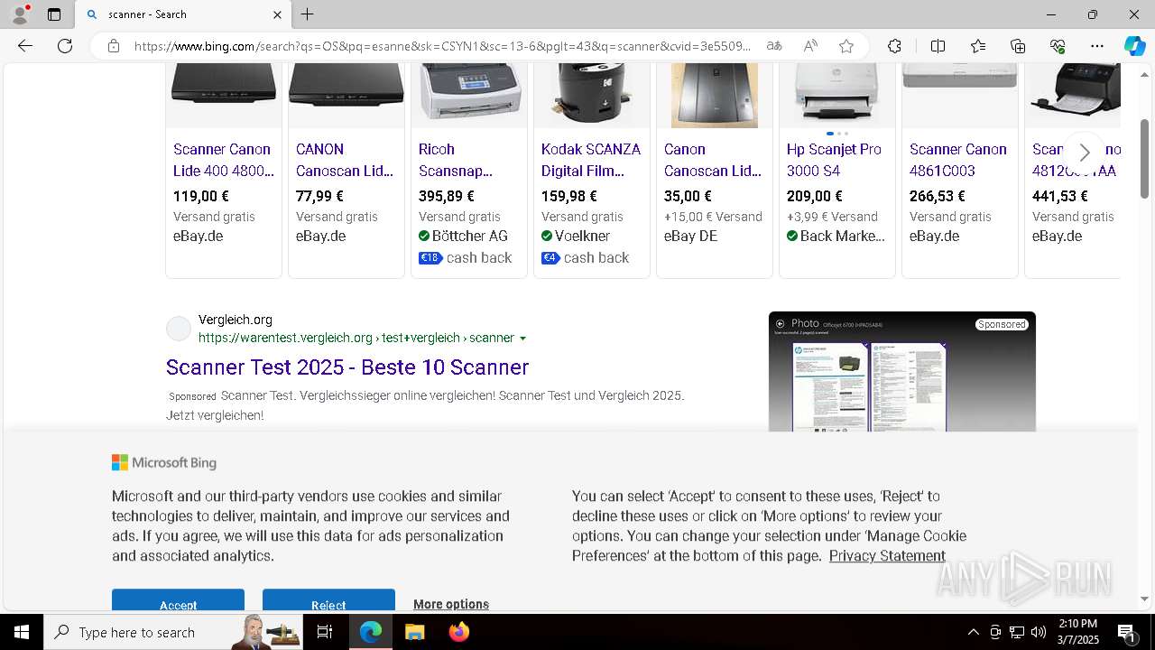The height and width of the screenshot is (650, 1155).
Task: Open Hp Scanjet Pro 3000 S4 listing
Action: pos(834,160)
